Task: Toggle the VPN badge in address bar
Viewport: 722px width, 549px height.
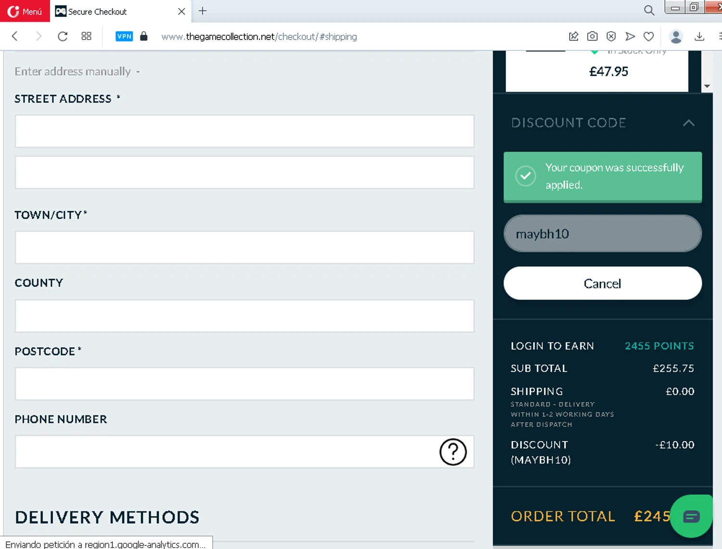Action: (124, 36)
